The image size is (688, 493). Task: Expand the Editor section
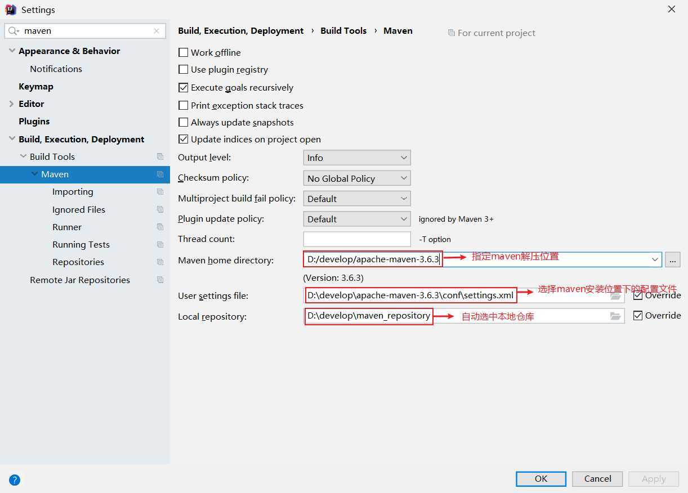tap(12, 104)
